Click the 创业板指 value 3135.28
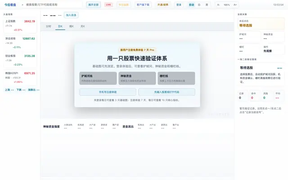Viewport: 288px width, 180px height. (x=29, y=56)
